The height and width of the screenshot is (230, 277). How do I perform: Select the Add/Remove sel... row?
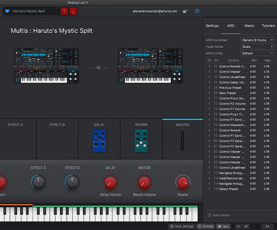click(x=240, y=178)
